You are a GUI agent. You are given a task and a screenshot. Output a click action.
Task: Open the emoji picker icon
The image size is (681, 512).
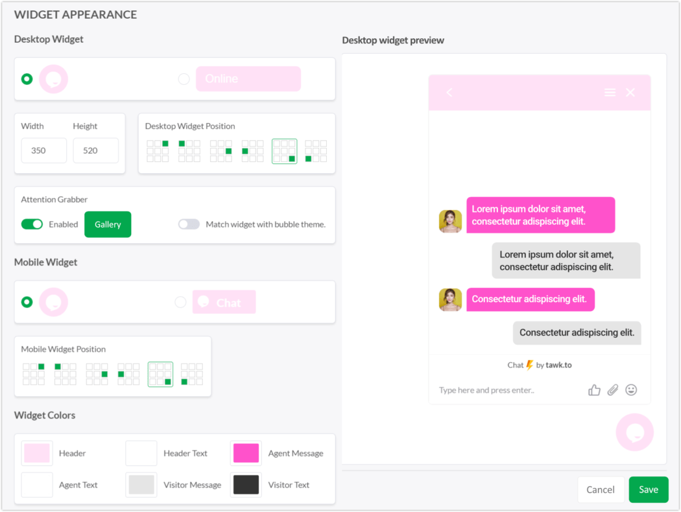(631, 390)
